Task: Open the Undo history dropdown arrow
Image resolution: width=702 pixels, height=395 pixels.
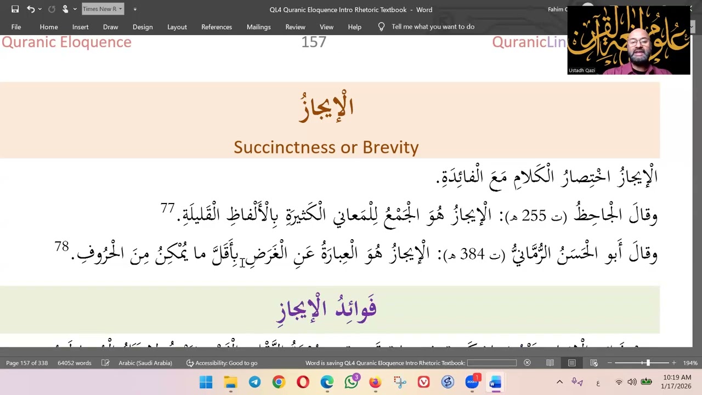Action: (x=39, y=9)
